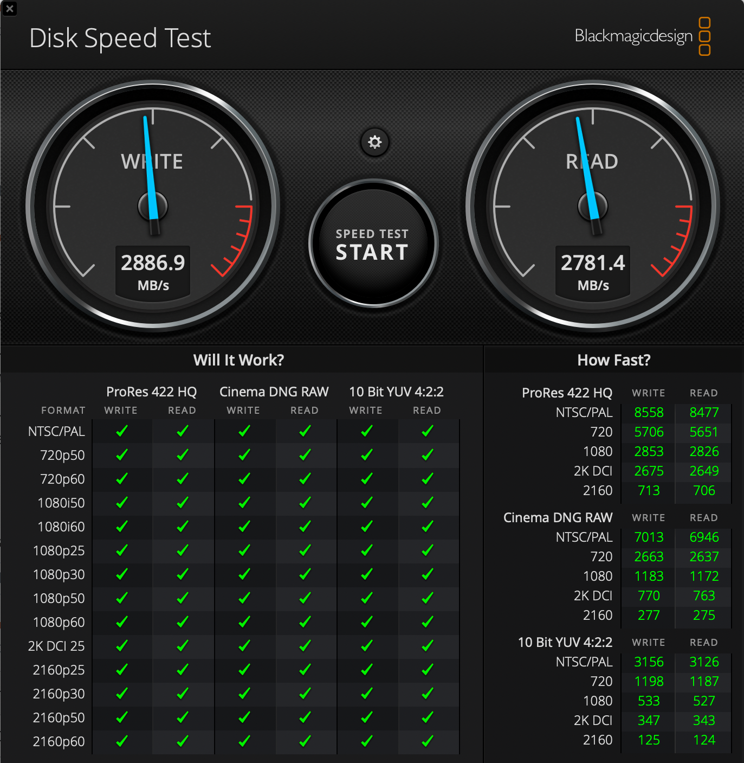Click the ProRes 2K DCI write value 2675
The height and width of the screenshot is (763, 744).
[649, 471]
